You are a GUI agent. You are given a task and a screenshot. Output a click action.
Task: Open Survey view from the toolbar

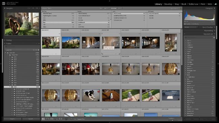point(56,119)
